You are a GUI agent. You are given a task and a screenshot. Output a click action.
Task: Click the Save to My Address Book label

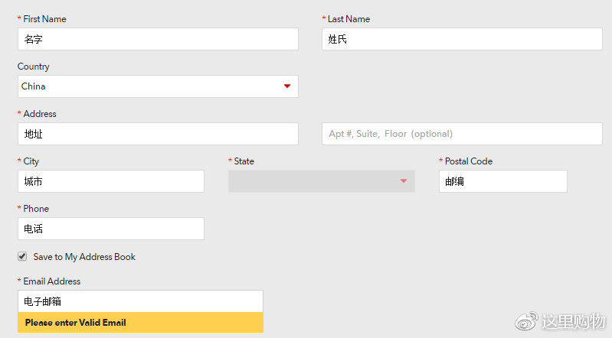coord(84,257)
